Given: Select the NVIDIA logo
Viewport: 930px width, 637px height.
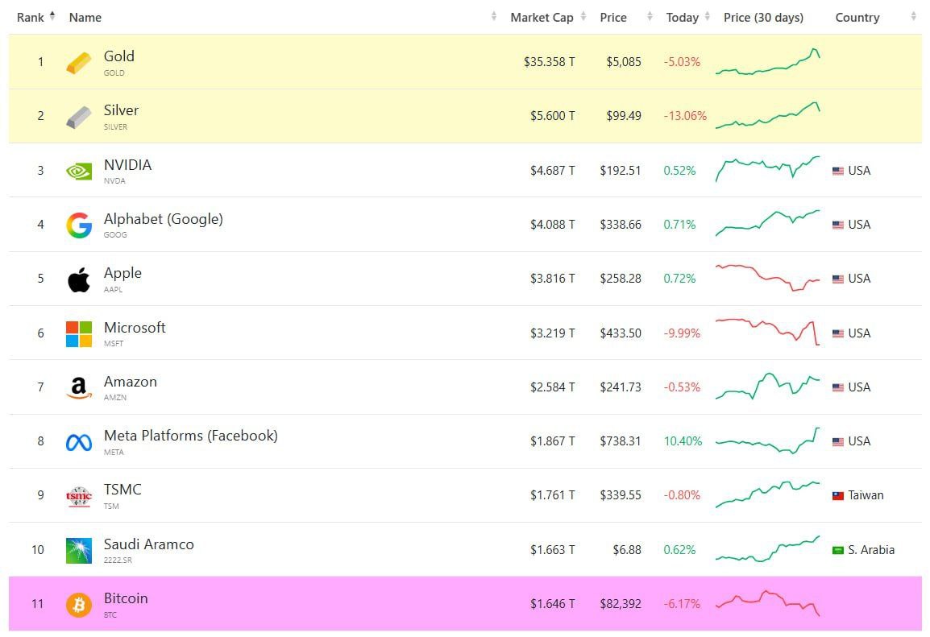Looking at the screenshot, I should click(x=78, y=170).
